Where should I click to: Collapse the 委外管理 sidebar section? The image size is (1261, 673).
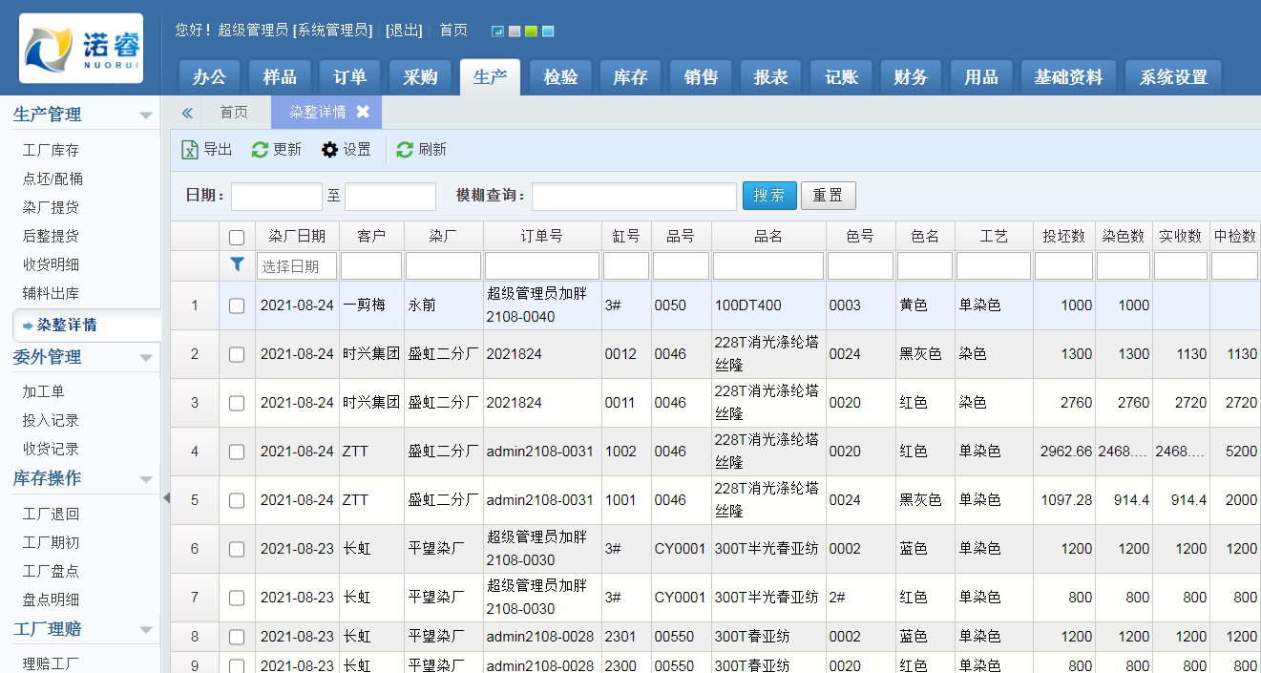pyautogui.click(x=146, y=358)
